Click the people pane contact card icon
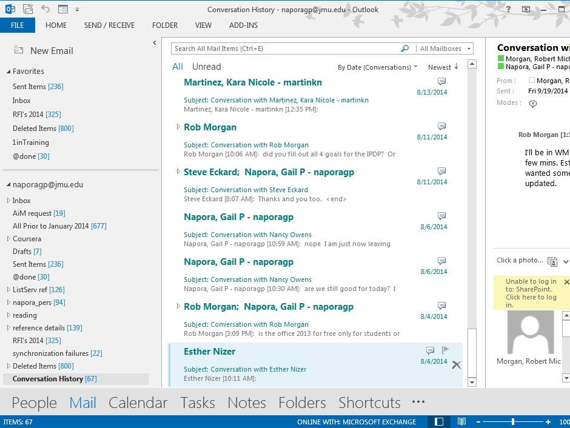This screenshot has width=570, height=428. (552, 262)
